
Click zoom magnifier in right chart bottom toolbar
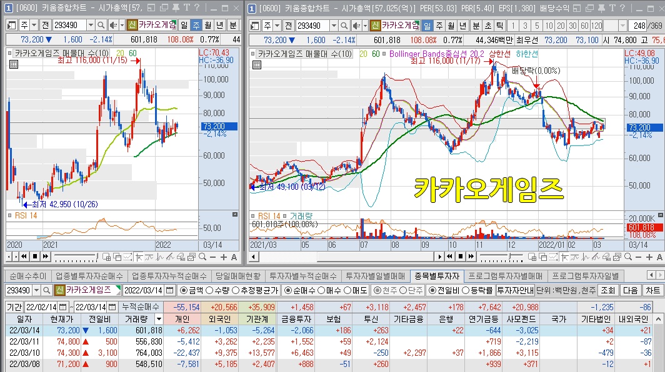628,257
